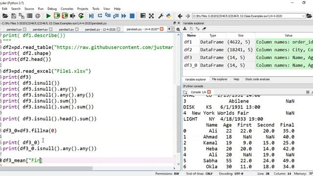
Task: Maximize the current pane icon
Action: [x=143, y=16]
